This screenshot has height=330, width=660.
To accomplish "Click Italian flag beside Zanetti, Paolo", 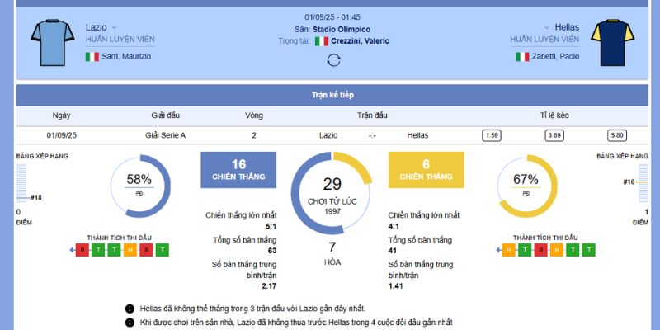I will (522, 57).
